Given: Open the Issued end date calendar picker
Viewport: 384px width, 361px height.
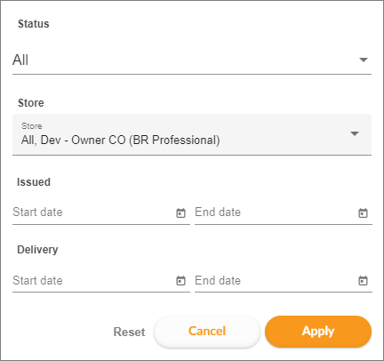Looking at the screenshot, I should [x=363, y=213].
